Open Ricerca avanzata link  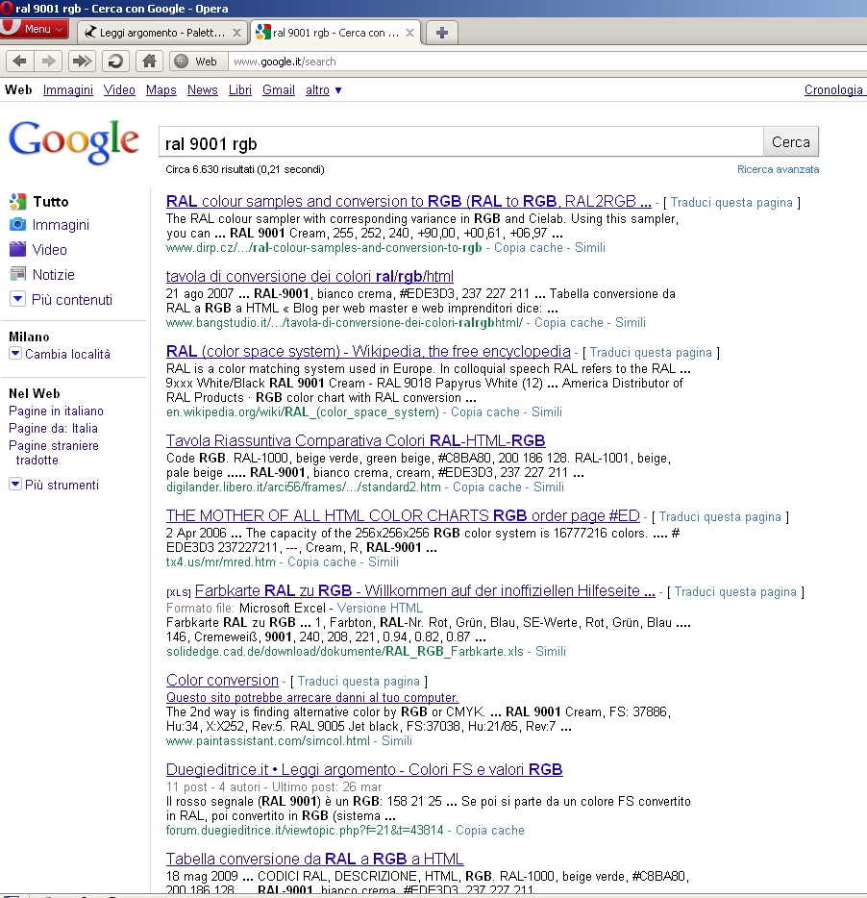(x=778, y=169)
